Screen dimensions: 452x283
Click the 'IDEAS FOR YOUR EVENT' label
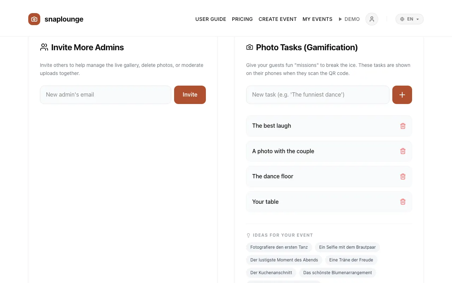pyautogui.click(x=283, y=235)
